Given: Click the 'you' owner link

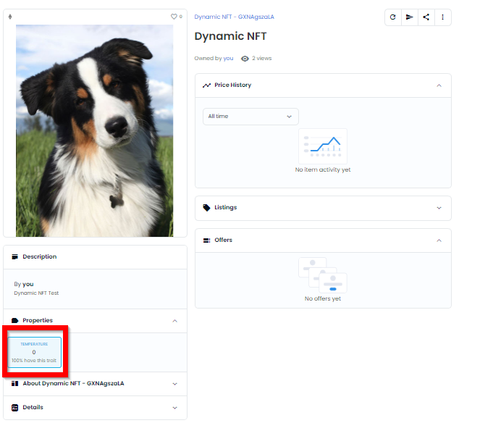Looking at the screenshot, I should (228, 58).
